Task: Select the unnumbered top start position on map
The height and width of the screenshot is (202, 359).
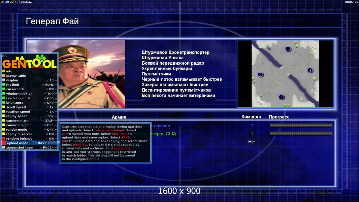Action: point(288,49)
